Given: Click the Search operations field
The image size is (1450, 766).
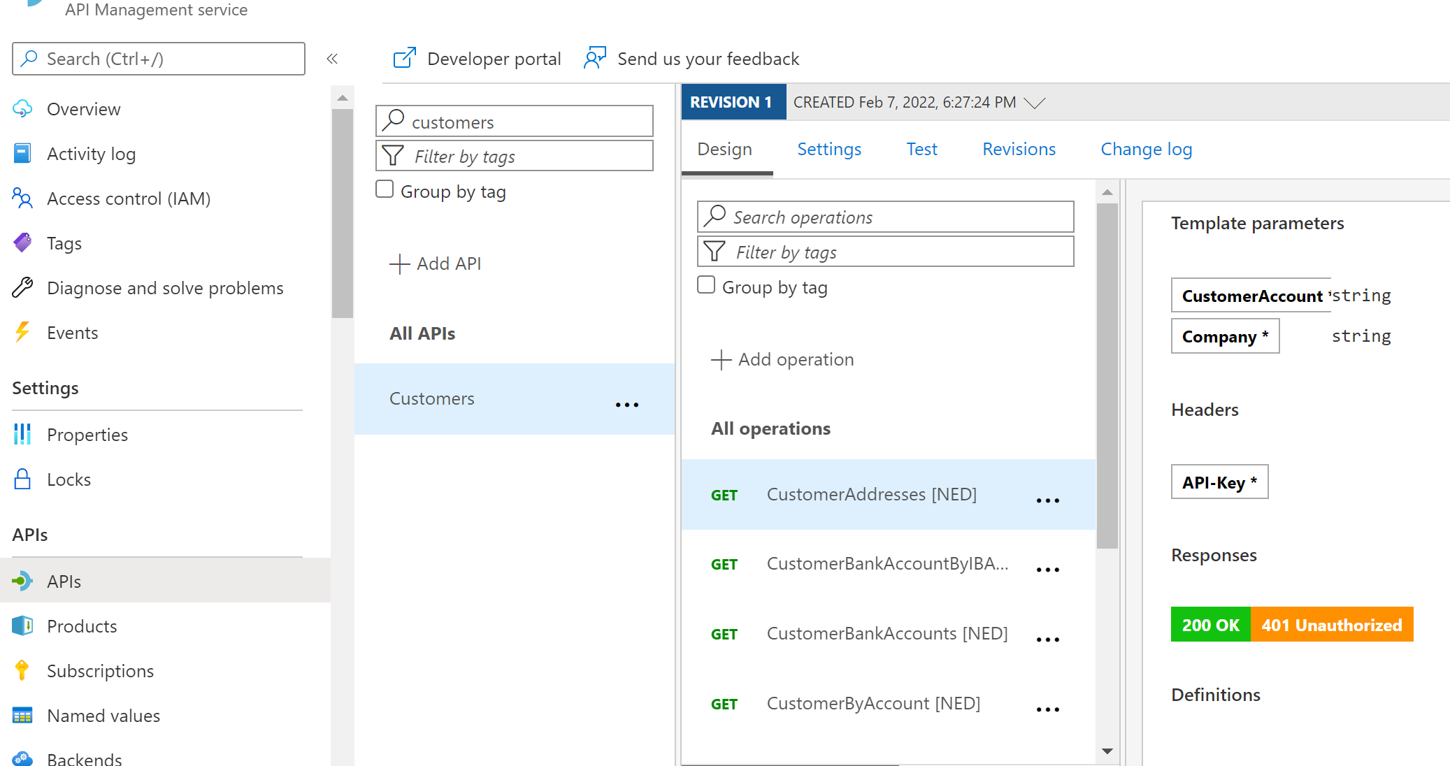Looking at the screenshot, I should (x=886, y=217).
